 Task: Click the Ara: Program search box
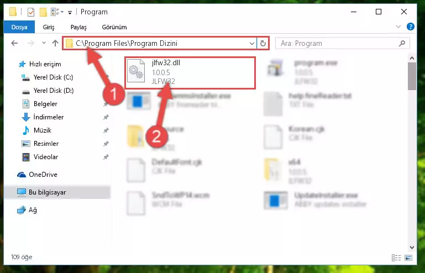pyautogui.click(x=342, y=43)
